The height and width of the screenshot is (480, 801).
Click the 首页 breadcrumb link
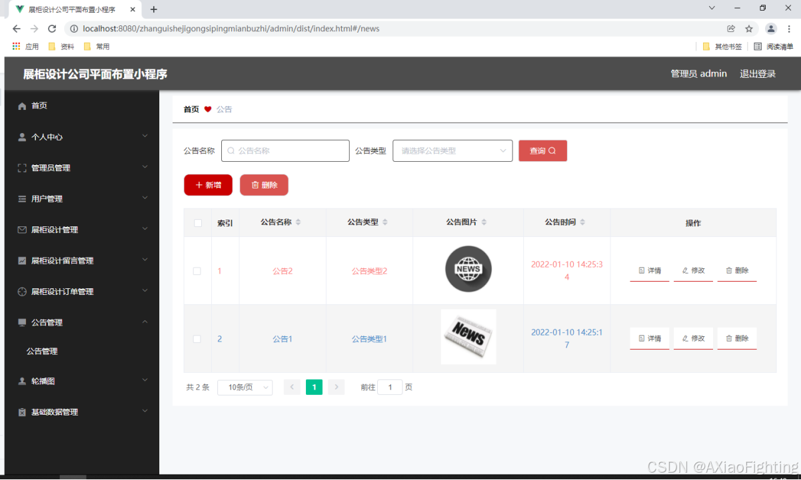point(191,109)
